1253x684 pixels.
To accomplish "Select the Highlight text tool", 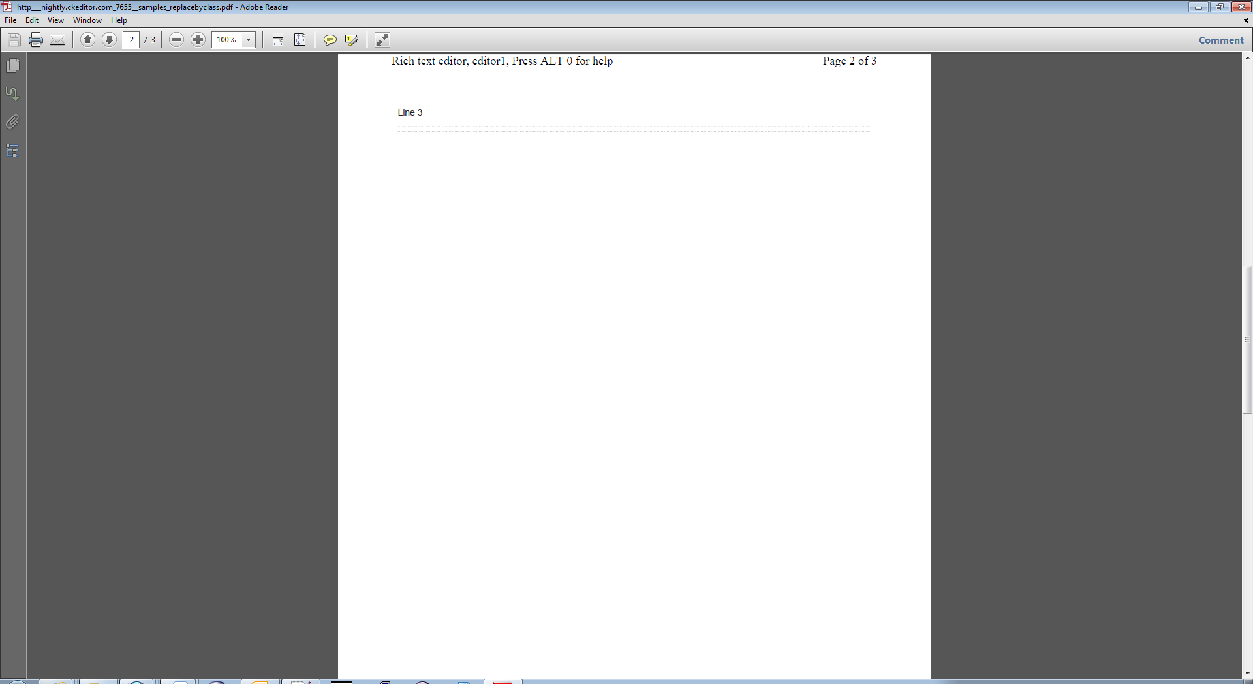I will click(351, 40).
